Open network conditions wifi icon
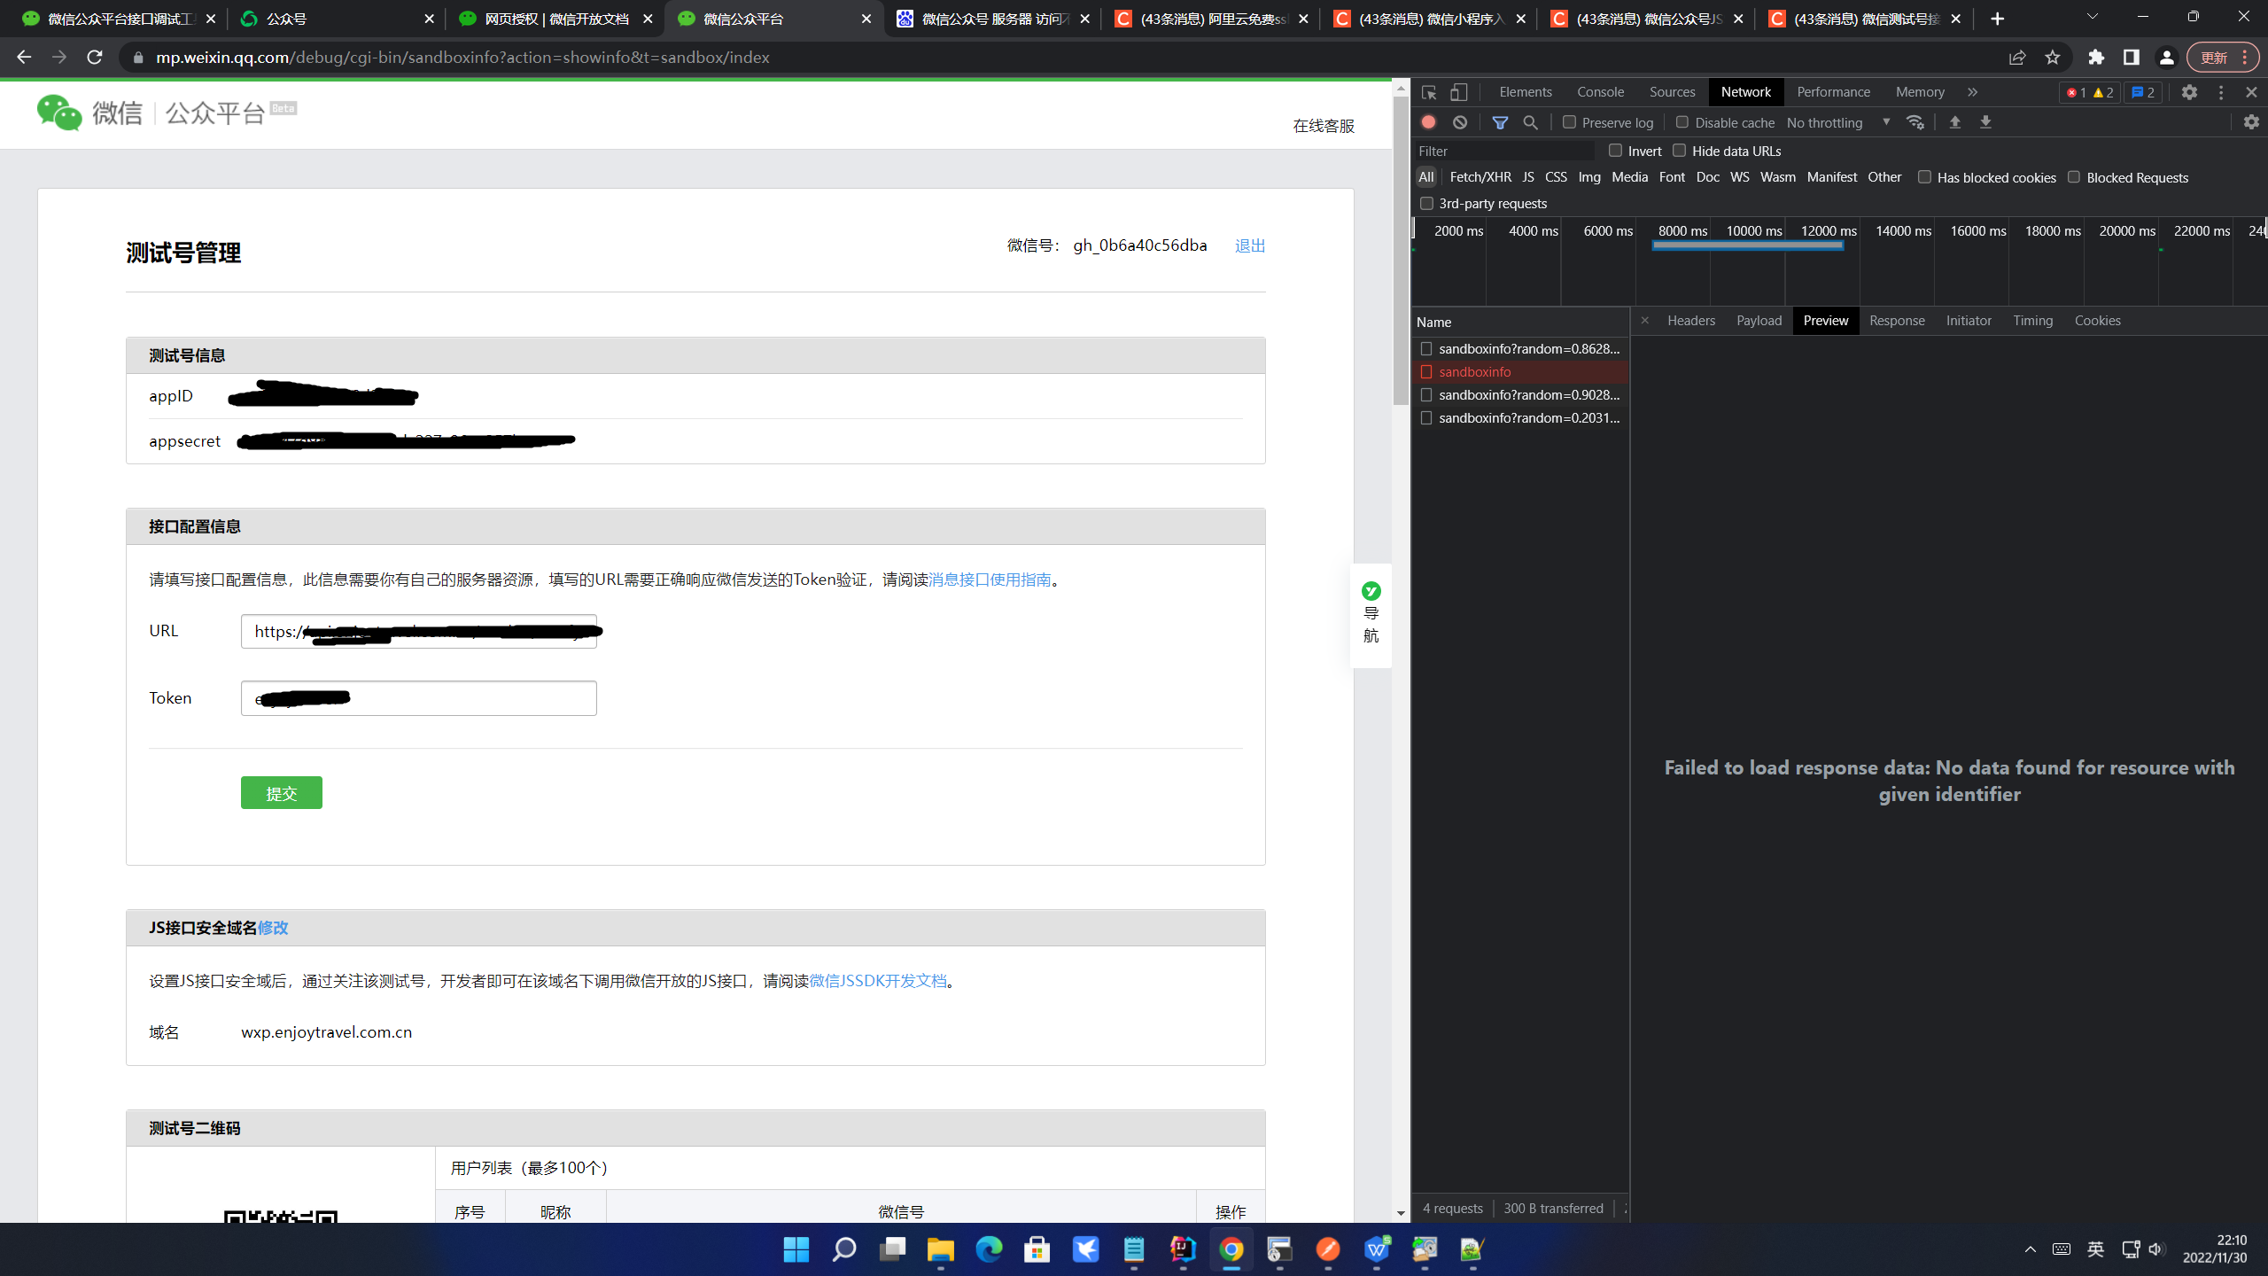The width and height of the screenshot is (2268, 1276). click(1915, 122)
